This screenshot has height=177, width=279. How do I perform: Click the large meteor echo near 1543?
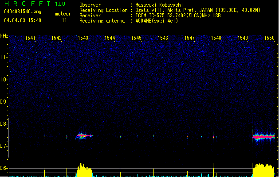84,135
